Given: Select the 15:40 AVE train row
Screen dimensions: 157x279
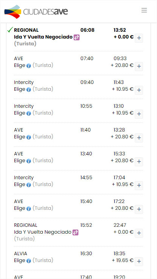Looking at the screenshot, I should tap(78, 206).
